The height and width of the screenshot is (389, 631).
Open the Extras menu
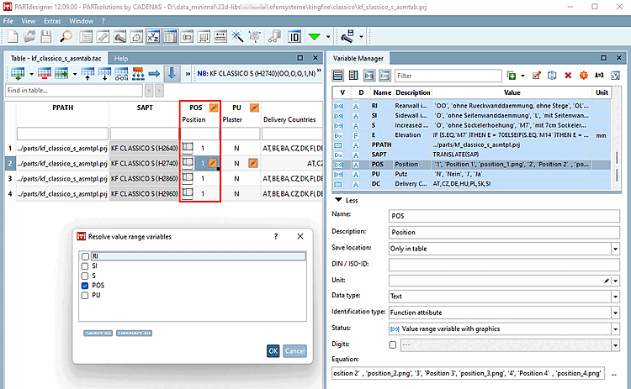tap(52, 19)
